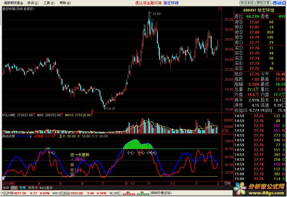
Task: Click the 卖⑤ row at 27.82
Action: (260, 22)
